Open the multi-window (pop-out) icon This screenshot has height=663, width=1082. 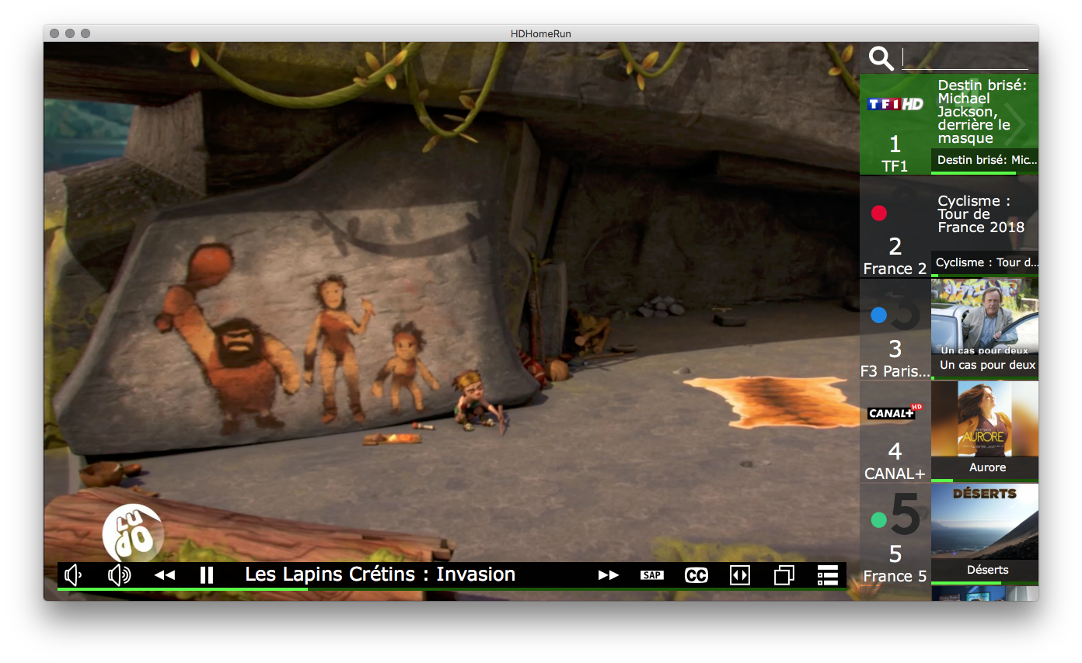(784, 575)
